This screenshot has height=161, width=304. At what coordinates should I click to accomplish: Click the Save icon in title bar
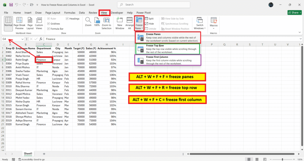click(11, 5)
